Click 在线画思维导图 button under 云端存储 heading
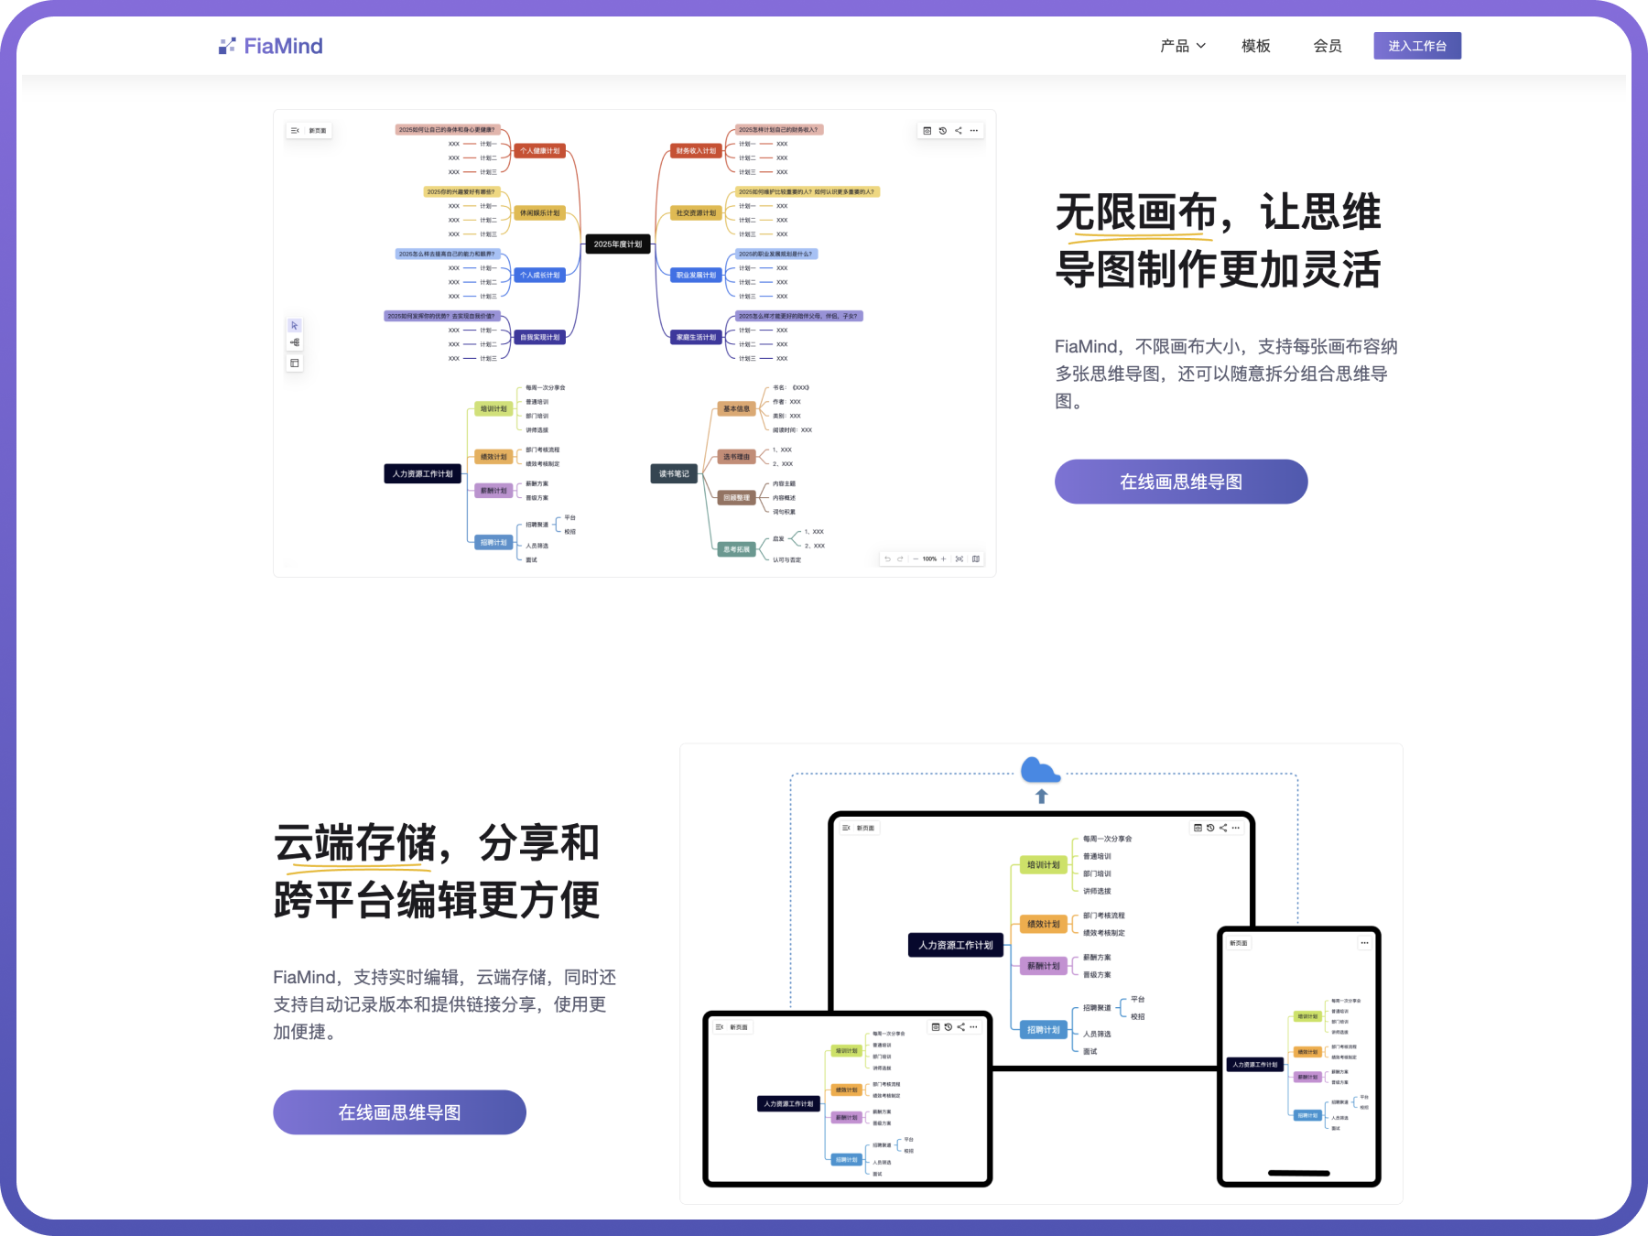The width and height of the screenshot is (1648, 1236). click(x=399, y=1112)
